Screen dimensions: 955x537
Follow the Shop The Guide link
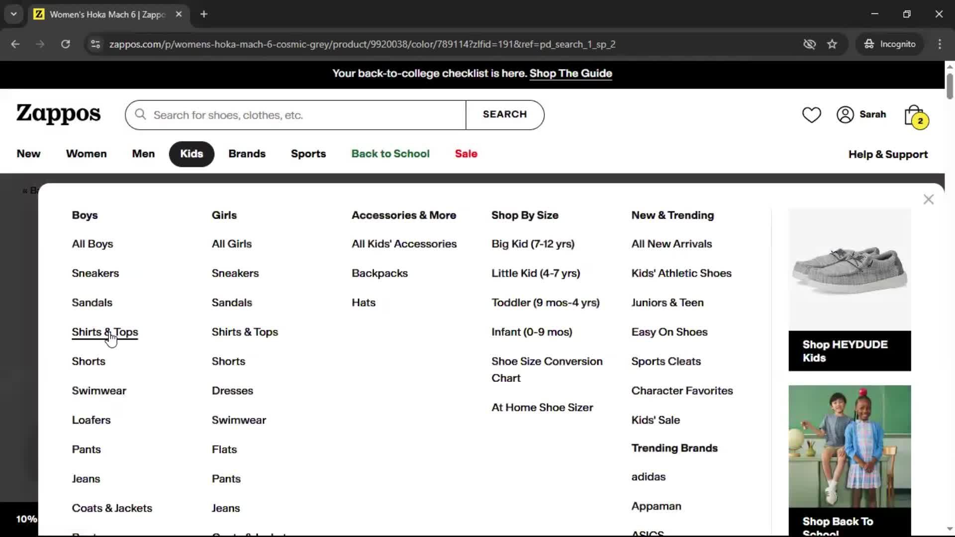tap(571, 74)
